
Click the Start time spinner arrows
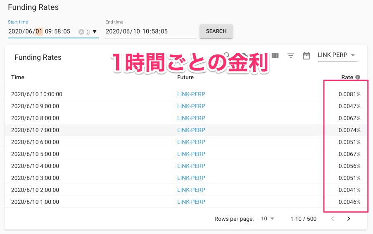88,32
